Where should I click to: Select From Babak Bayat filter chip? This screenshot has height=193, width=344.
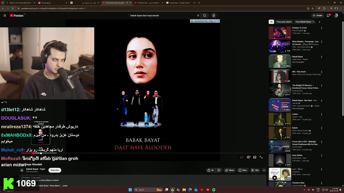[x=305, y=22]
